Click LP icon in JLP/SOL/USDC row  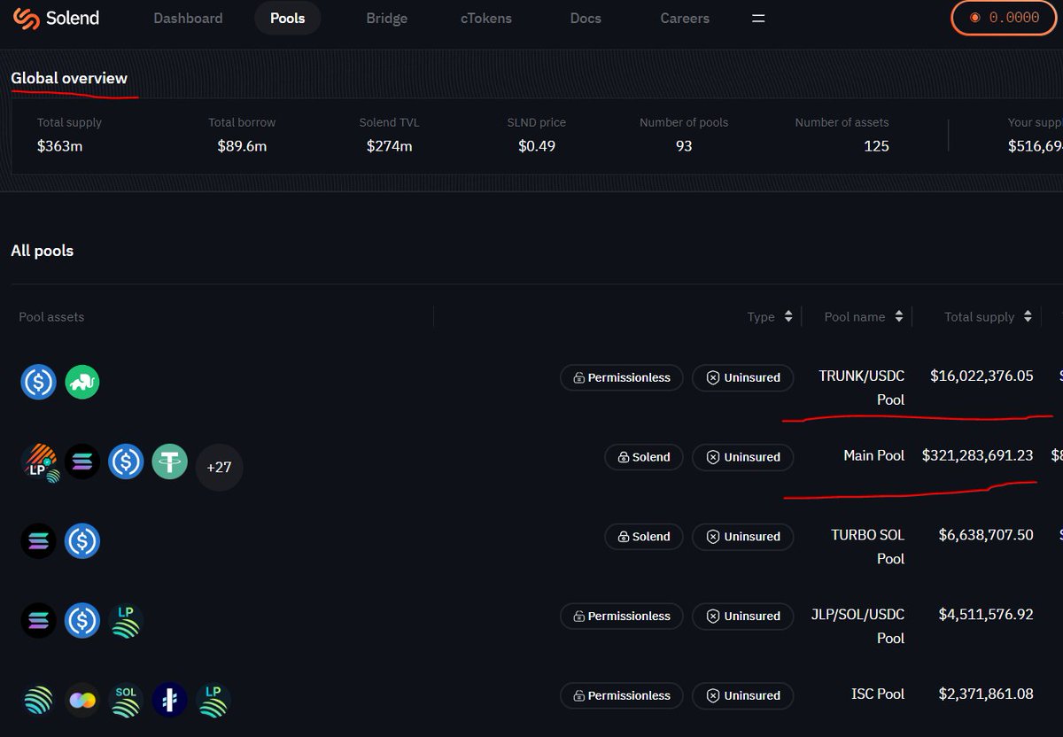[x=126, y=621]
